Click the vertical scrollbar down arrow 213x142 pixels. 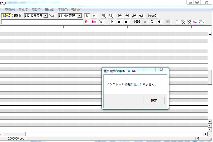(210, 122)
